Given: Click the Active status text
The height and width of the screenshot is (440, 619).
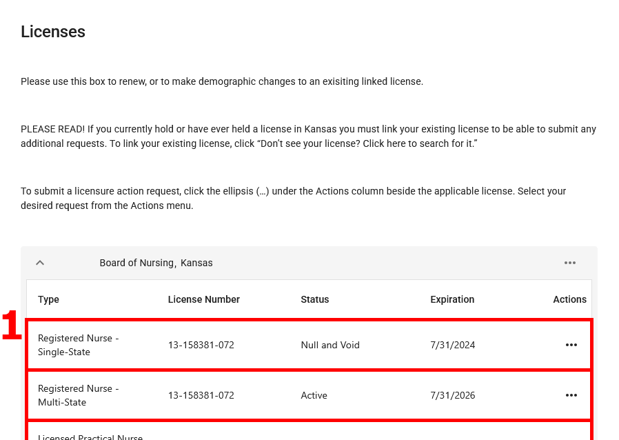Looking at the screenshot, I should [314, 395].
